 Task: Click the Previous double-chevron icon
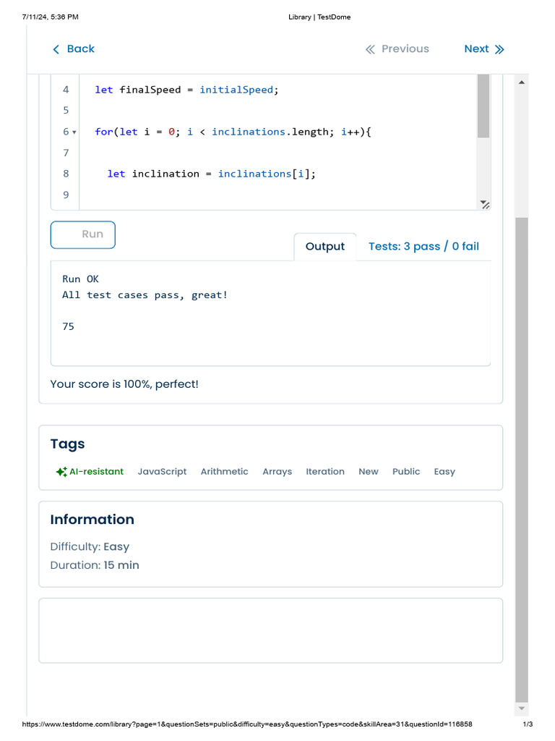coord(370,49)
